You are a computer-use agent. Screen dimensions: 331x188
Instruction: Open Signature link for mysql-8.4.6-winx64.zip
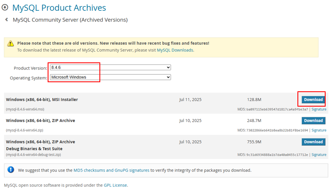(x=319, y=130)
